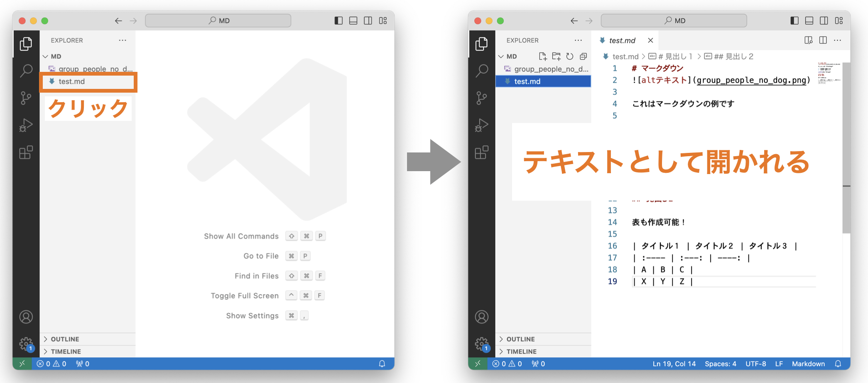Open Run and Debug view in right window
The image size is (868, 383).
(481, 125)
